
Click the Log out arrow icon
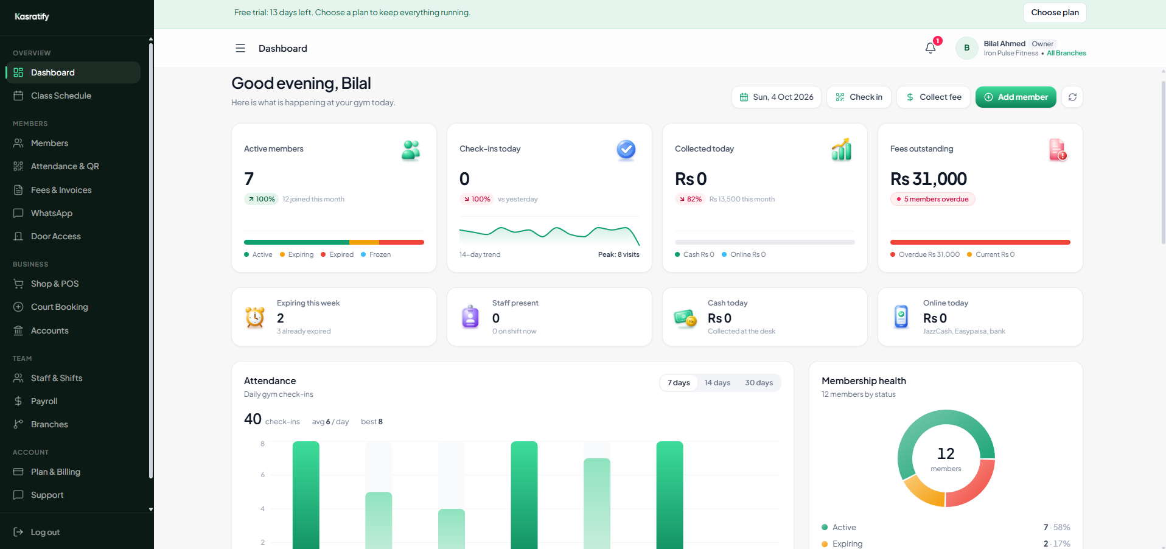click(x=18, y=532)
